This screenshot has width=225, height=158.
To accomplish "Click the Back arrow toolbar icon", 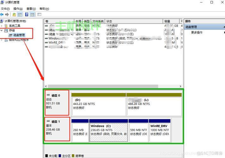I will 2,15.
